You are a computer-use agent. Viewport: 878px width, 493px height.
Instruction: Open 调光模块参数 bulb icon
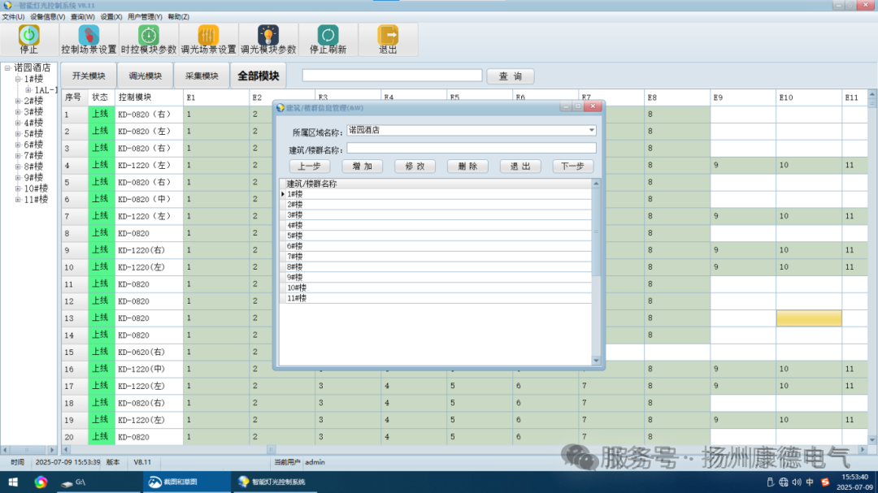(268, 36)
